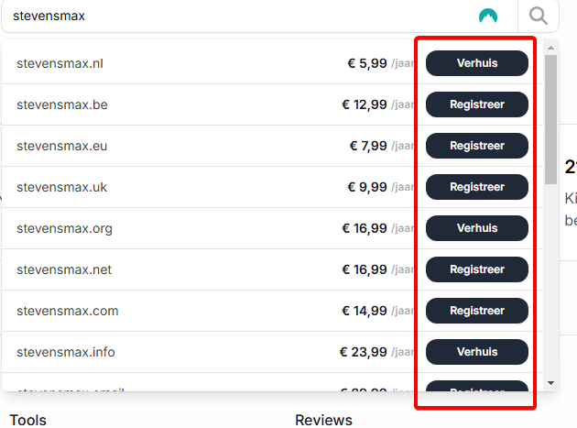Register the stevensmax.be domain
This screenshot has width=577, height=428.
[477, 104]
